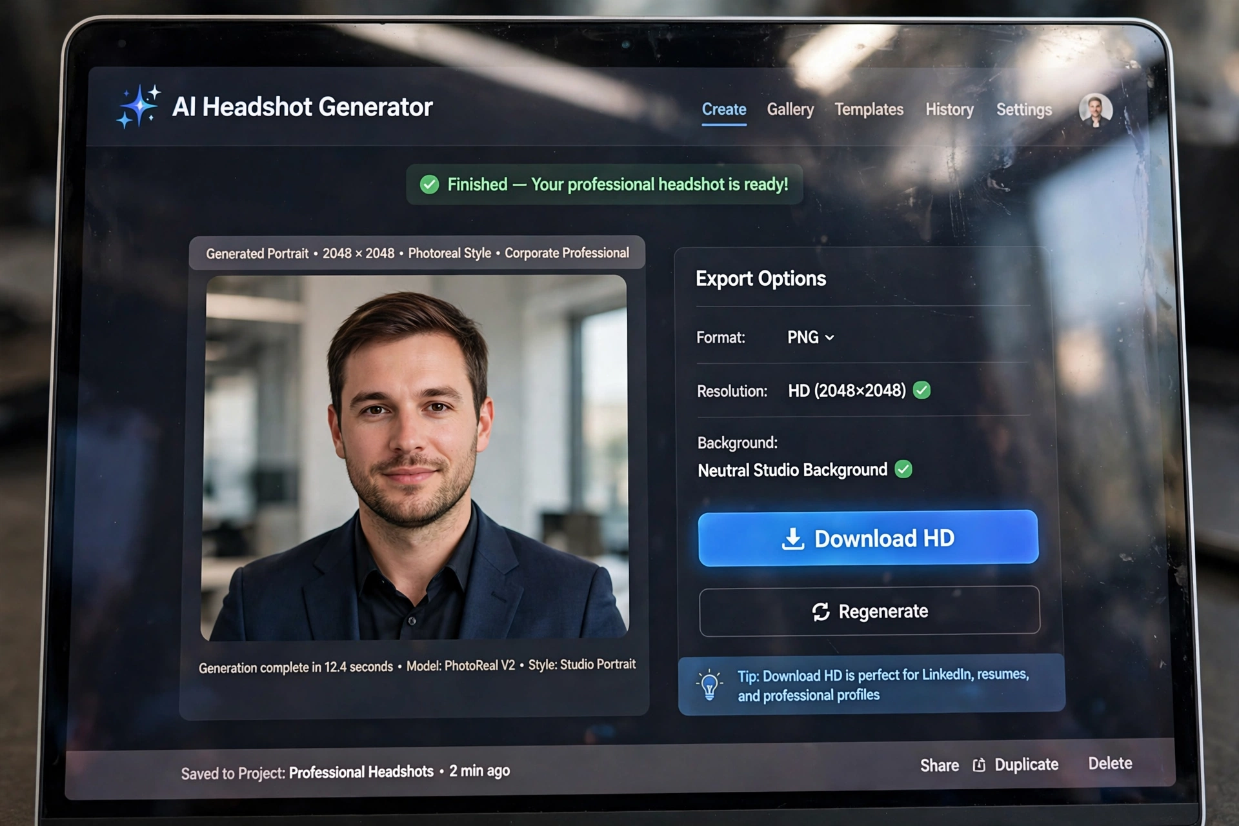Click the Neutral Studio Background text
The height and width of the screenshot is (826, 1239).
click(792, 470)
